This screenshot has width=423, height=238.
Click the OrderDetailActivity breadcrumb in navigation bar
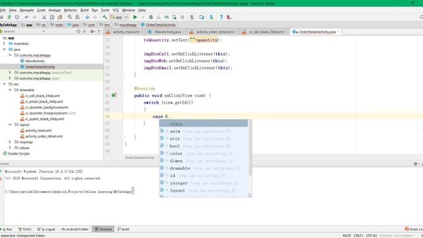click(159, 25)
